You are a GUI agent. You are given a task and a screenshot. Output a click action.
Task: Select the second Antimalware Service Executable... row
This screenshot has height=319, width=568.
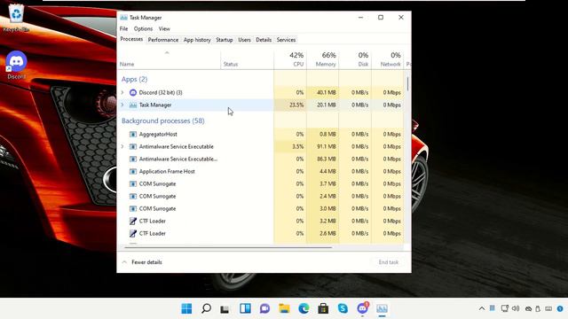(x=261, y=159)
